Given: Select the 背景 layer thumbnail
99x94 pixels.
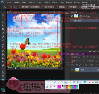Looking at the screenshot, I should tap(77, 70).
